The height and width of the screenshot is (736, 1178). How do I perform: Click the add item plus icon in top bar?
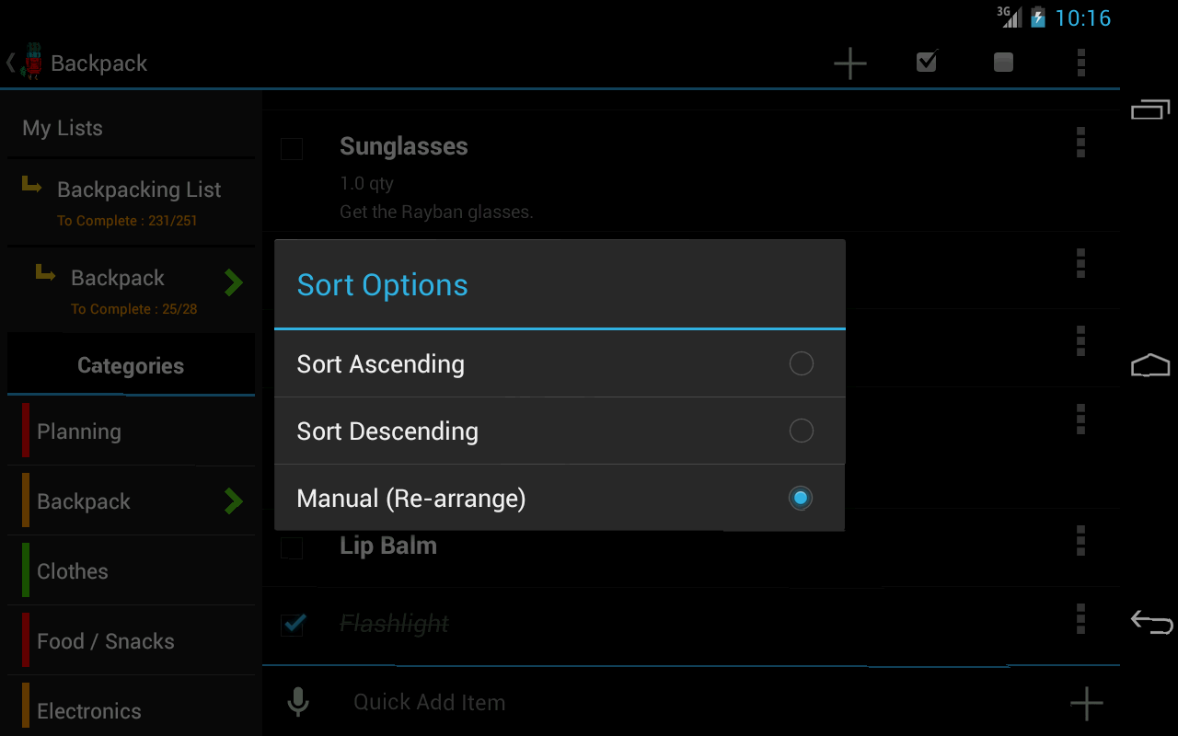click(849, 63)
